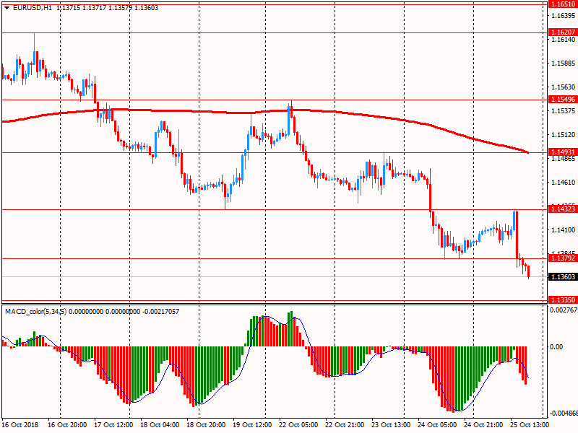Click the 1.13792 price level label
Screen dimensions: 578x433
[x=563, y=258]
